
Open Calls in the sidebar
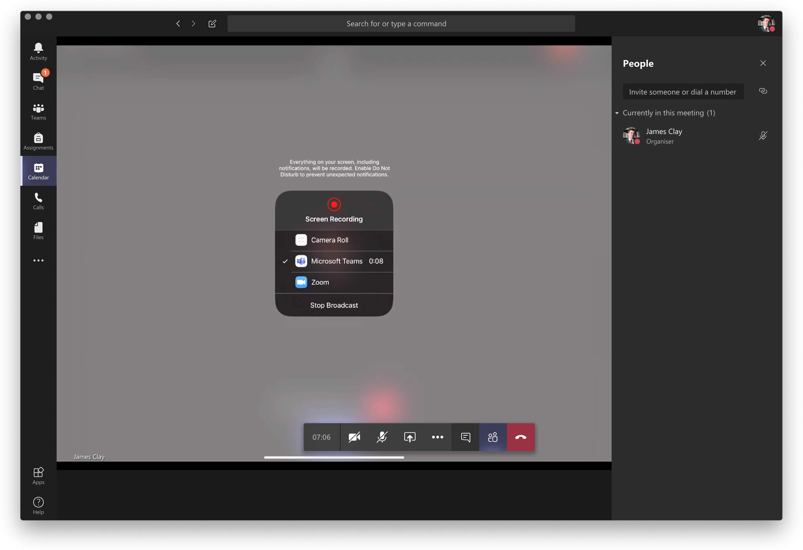38,201
